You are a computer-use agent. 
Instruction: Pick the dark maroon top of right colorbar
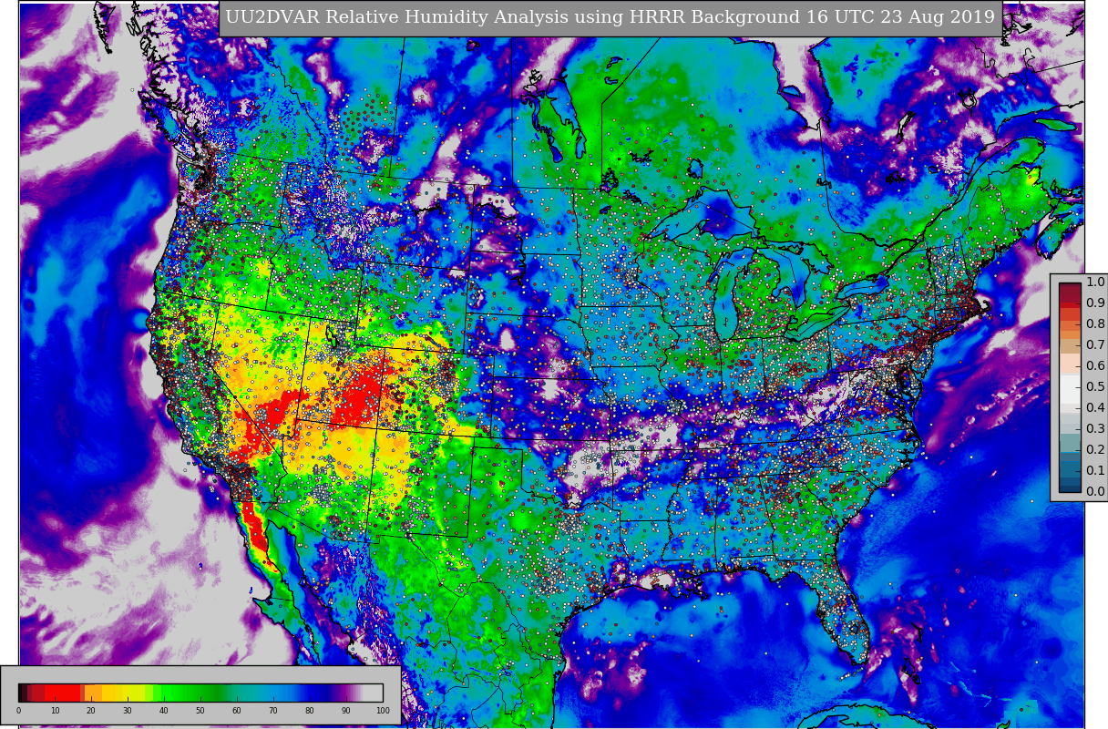point(1070,292)
